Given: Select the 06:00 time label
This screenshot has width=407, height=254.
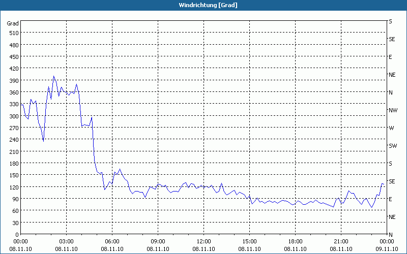Looking at the screenshot, I should tap(112, 242).
